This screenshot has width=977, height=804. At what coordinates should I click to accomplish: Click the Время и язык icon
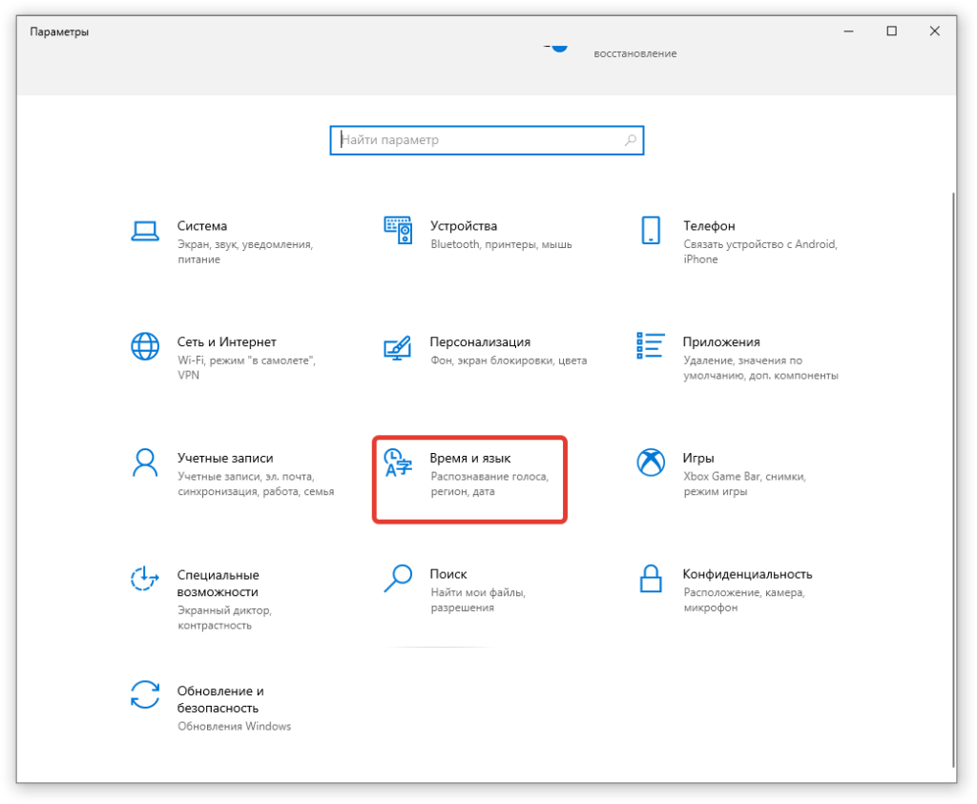click(397, 463)
